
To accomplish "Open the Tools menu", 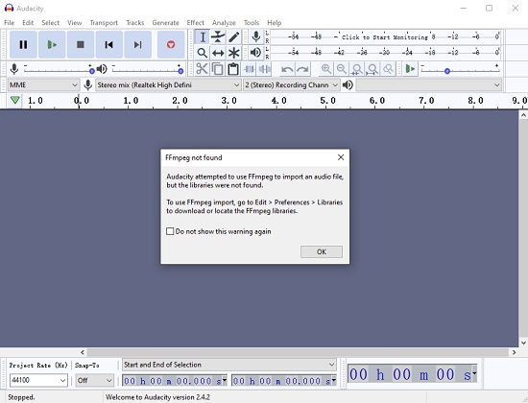I will click(252, 23).
